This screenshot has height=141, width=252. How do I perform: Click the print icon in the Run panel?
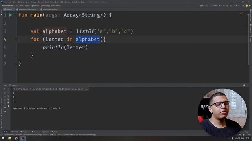[9, 103]
